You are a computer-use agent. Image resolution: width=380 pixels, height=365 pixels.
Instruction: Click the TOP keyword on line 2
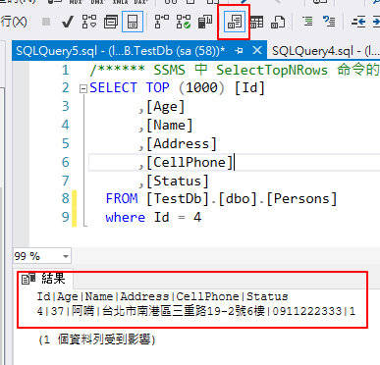[x=158, y=87]
